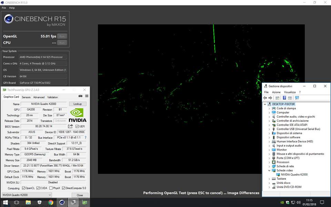The width and height of the screenshot is (331, 207).
Task: Open Device Manager Azione menu
Action: tap(276, 92)
